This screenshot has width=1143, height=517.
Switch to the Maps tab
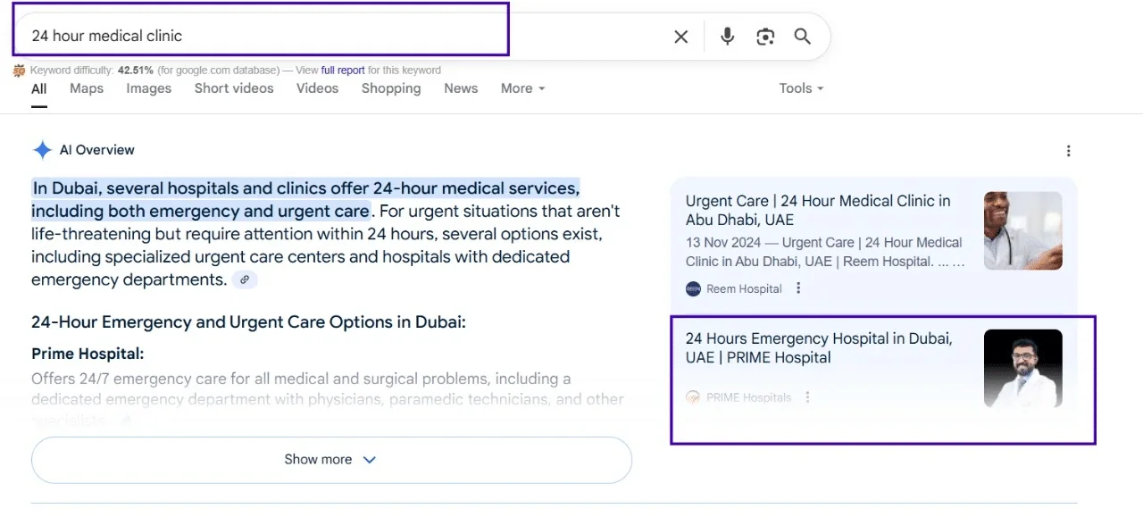coord(87,88)
